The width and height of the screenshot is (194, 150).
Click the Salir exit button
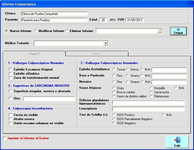click(x=177, y=142)
